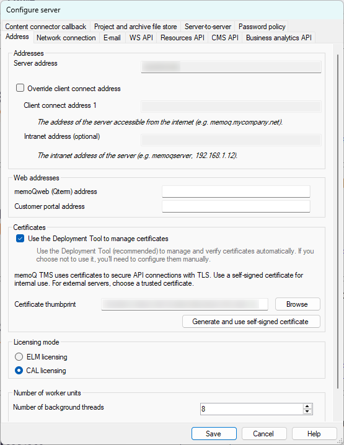344x445 pixels.
Task: Save the server configuration
Action: click(x=214, y=434)
